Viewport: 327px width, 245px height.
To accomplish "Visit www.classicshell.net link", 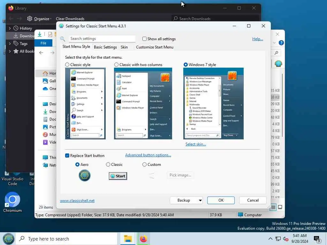I will pyautogui.click(x=77, y=201).
